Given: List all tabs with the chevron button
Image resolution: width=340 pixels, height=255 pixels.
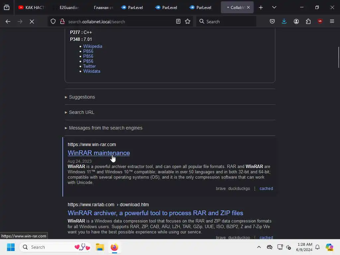Looking at the screenshot, I should coord(274,7).
